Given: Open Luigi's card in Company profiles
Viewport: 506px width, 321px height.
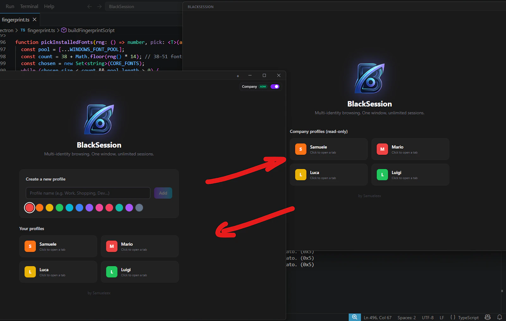Looking at the screenshot, I should pyautogui.click(x=410, y=175).
